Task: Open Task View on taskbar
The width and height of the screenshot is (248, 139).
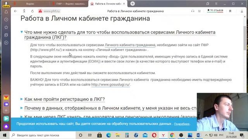Action: pyautogui.click(x=90, y=135)
